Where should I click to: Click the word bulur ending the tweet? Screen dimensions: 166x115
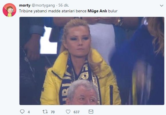[x=113, y=11]
